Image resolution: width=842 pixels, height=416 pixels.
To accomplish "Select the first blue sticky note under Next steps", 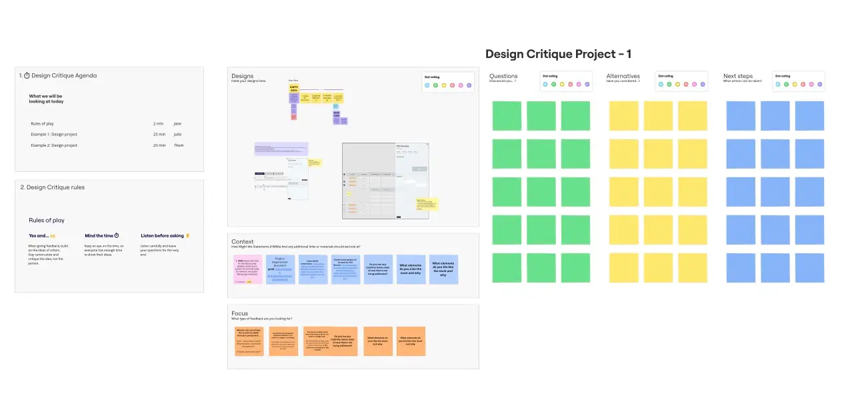I will 741,116.
